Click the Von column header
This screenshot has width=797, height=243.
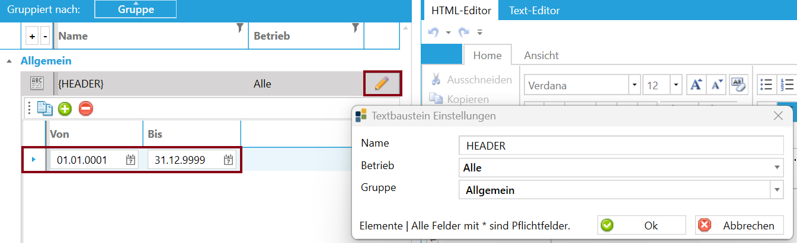tap(94, 134)
